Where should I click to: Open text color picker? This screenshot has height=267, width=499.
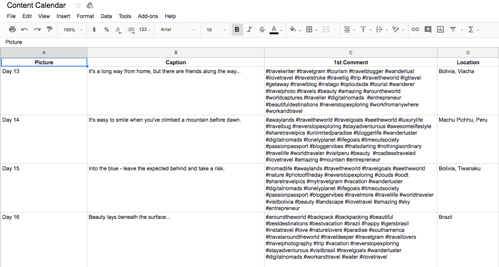(x=274, y=30)
